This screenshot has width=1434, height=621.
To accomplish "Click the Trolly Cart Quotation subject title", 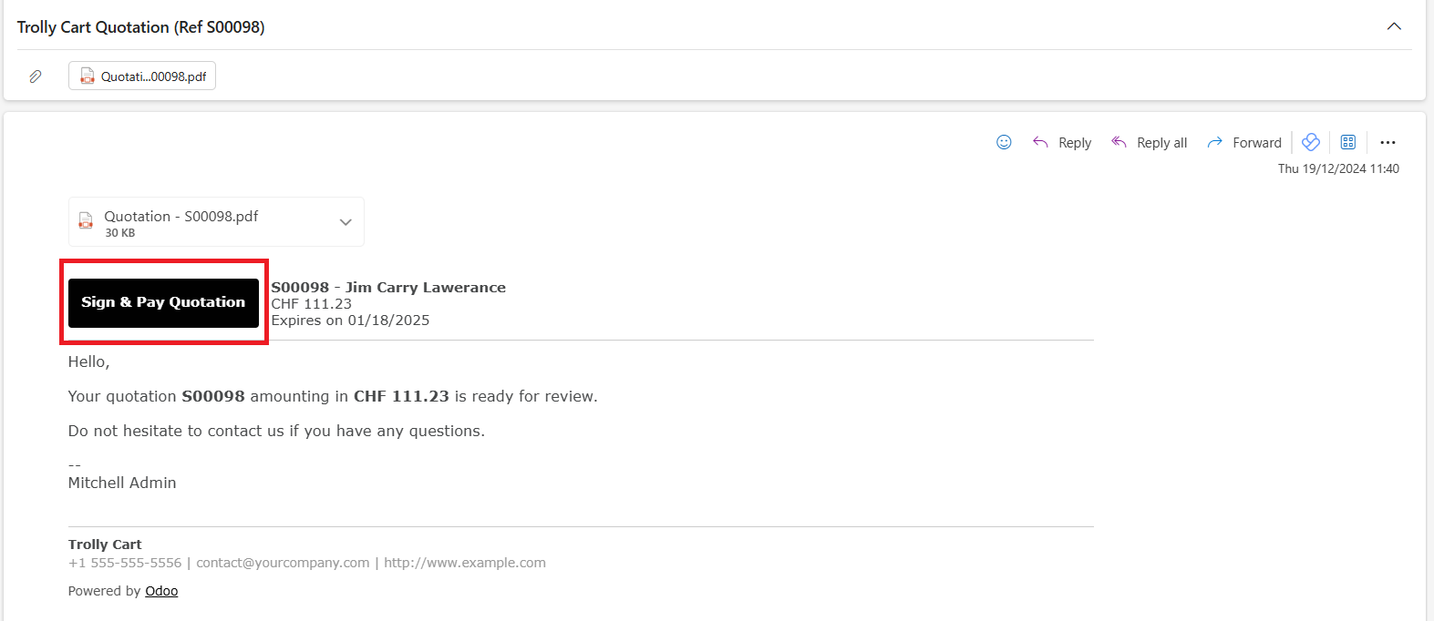I will click(141, 27).
